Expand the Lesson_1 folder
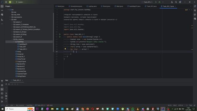 (12, 22)
